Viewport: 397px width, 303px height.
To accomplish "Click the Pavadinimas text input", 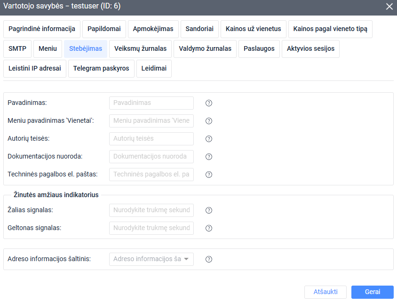I will 151,103.
